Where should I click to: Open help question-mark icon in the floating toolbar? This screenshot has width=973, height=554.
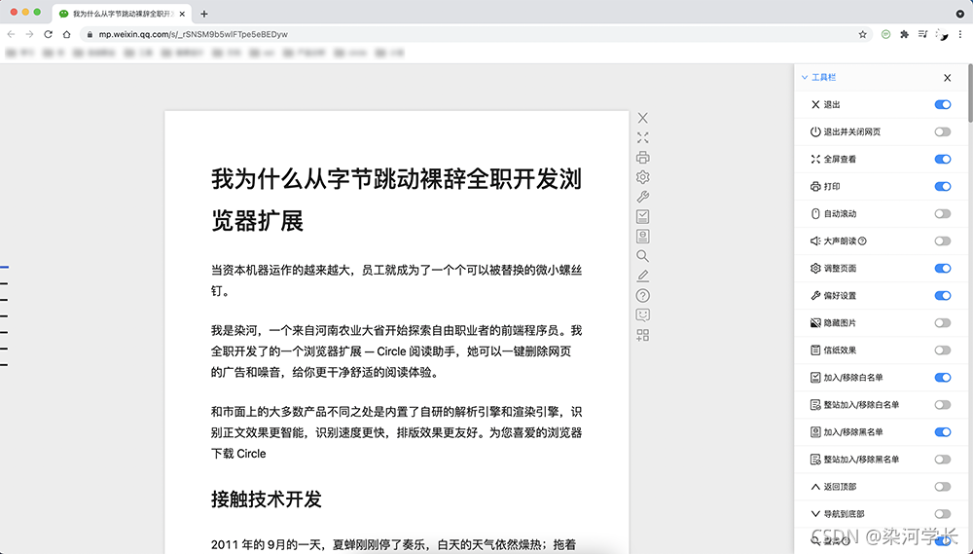tap(643, 296)
